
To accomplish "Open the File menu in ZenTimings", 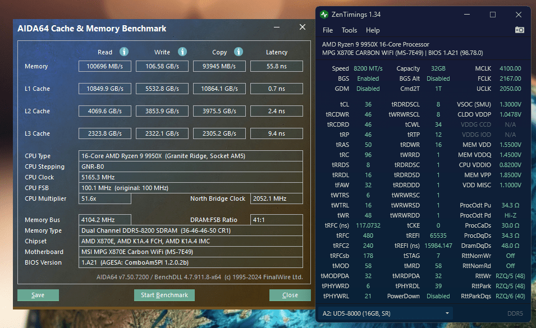I will [x=327, y=30].
